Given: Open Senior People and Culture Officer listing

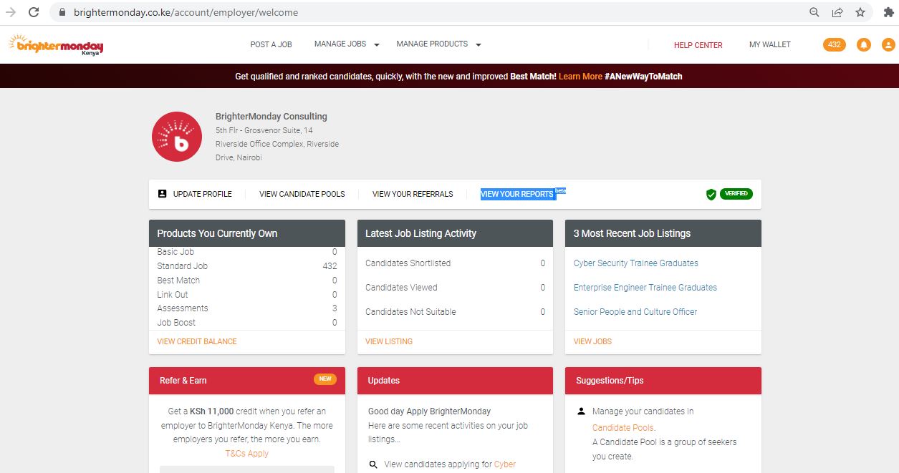Looking at the screenshot, I should click(635, 312).
